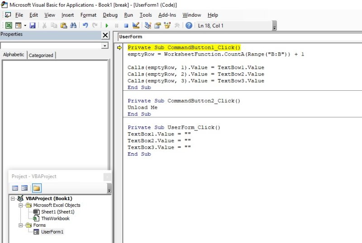Open Microsoft Visual Basic Help question-mark icon

coord(189,26)
